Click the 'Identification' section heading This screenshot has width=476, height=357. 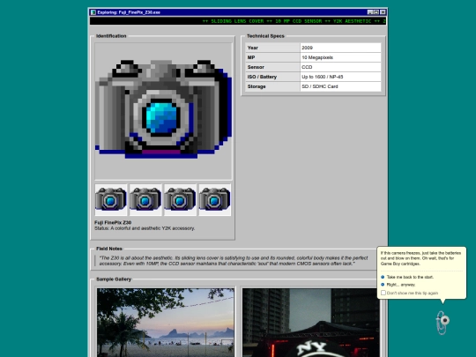point(111,36)
